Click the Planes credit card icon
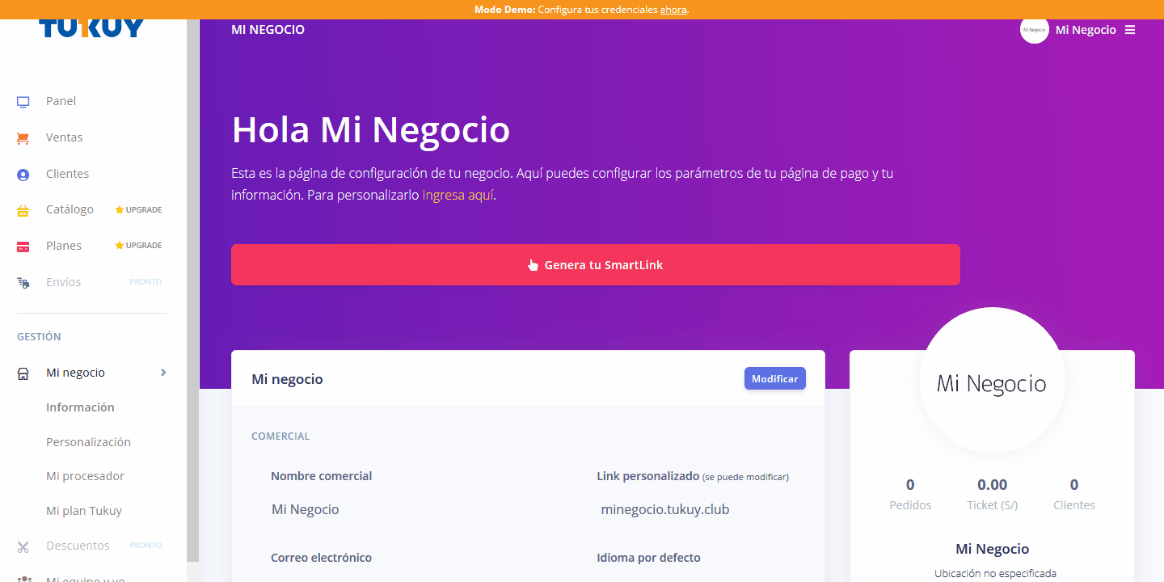Image resolution: width=1164 pixels, height=582 pixels. [23, 247]
